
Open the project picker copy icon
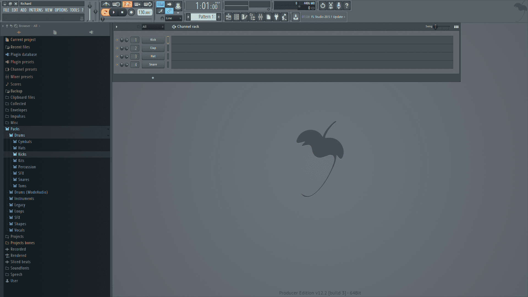[268, 17]
